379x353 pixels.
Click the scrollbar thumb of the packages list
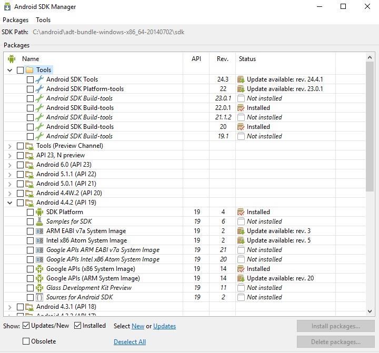[x=370, y=126]
